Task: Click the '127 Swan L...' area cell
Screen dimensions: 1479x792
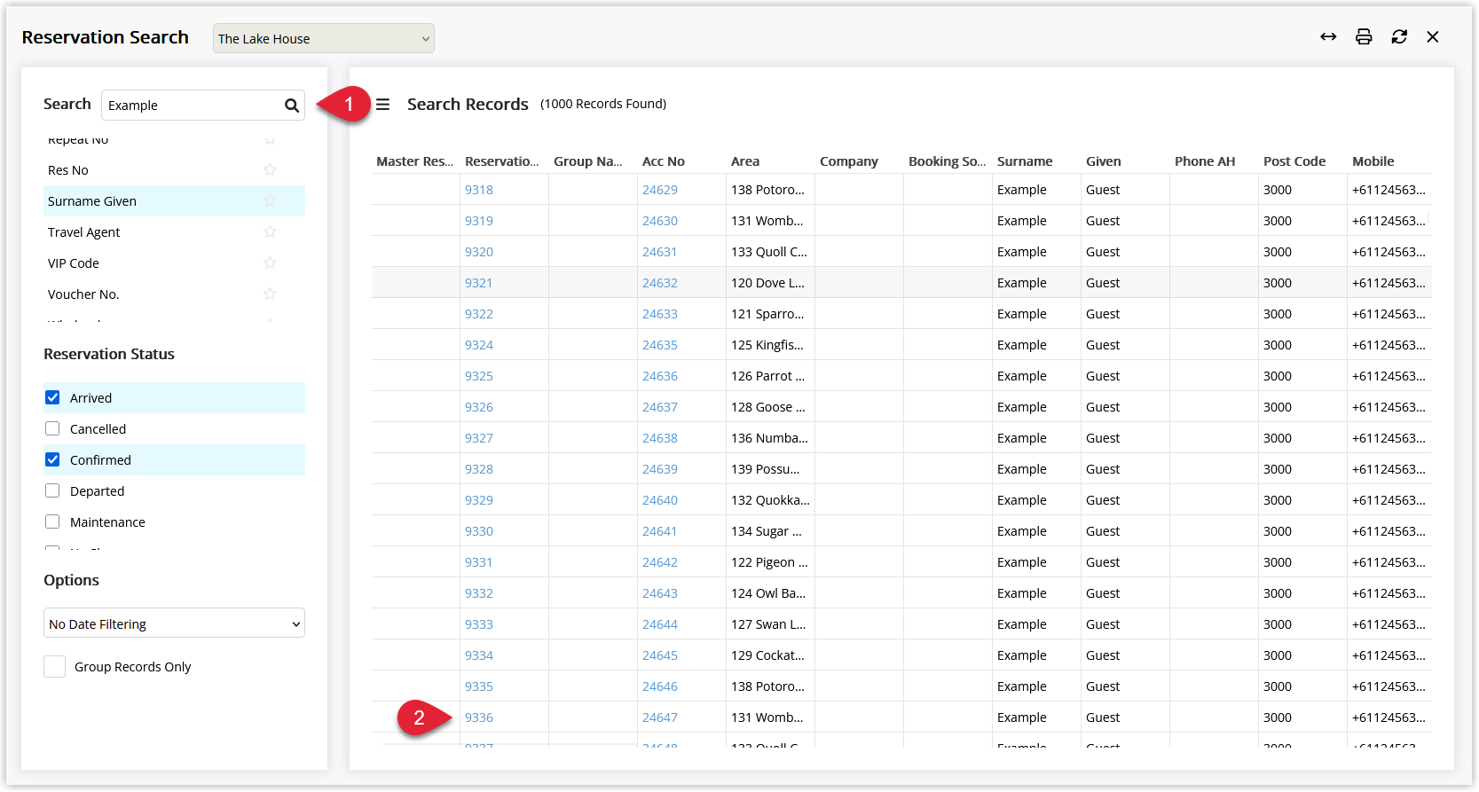Action: [x=768, y=624]
